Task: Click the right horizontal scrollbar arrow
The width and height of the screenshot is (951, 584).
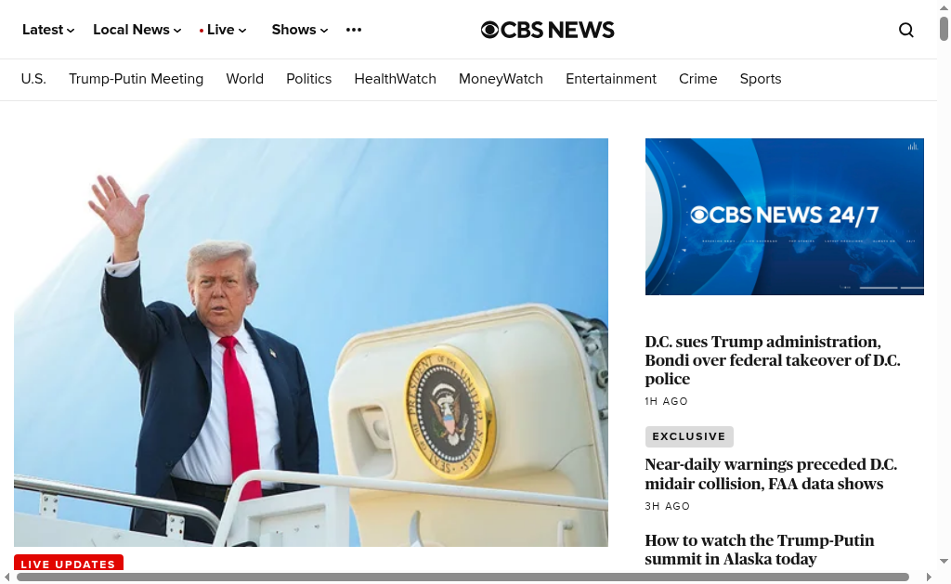Action: point(929,577)
